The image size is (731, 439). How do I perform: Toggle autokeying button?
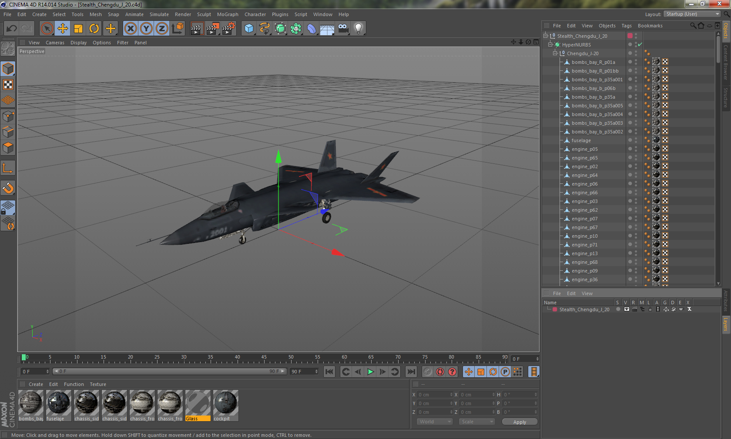tap(440, 372)
